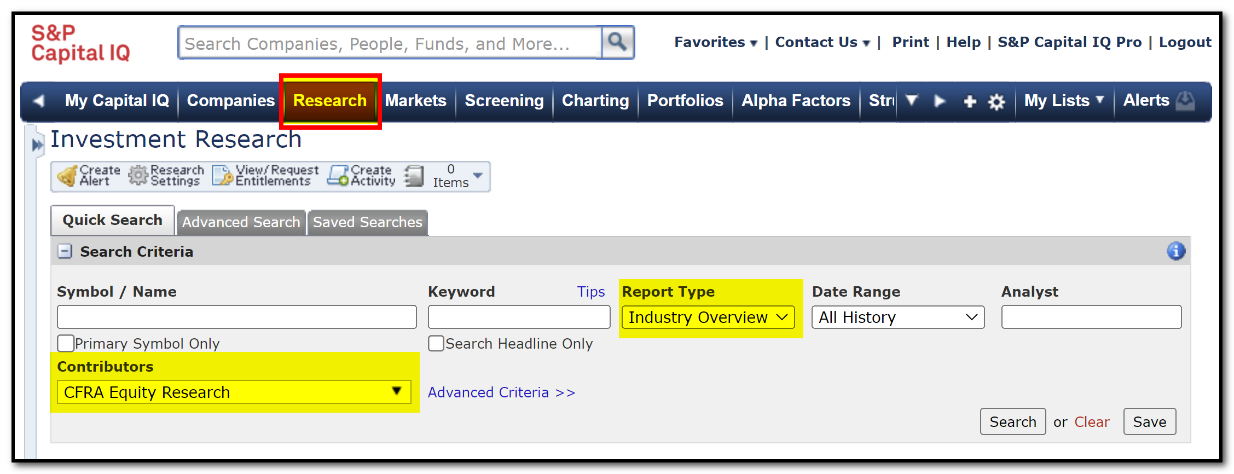Focus the Keyword input field
The height and width of the screenshot is (474, 1234).
pos(519,317)
